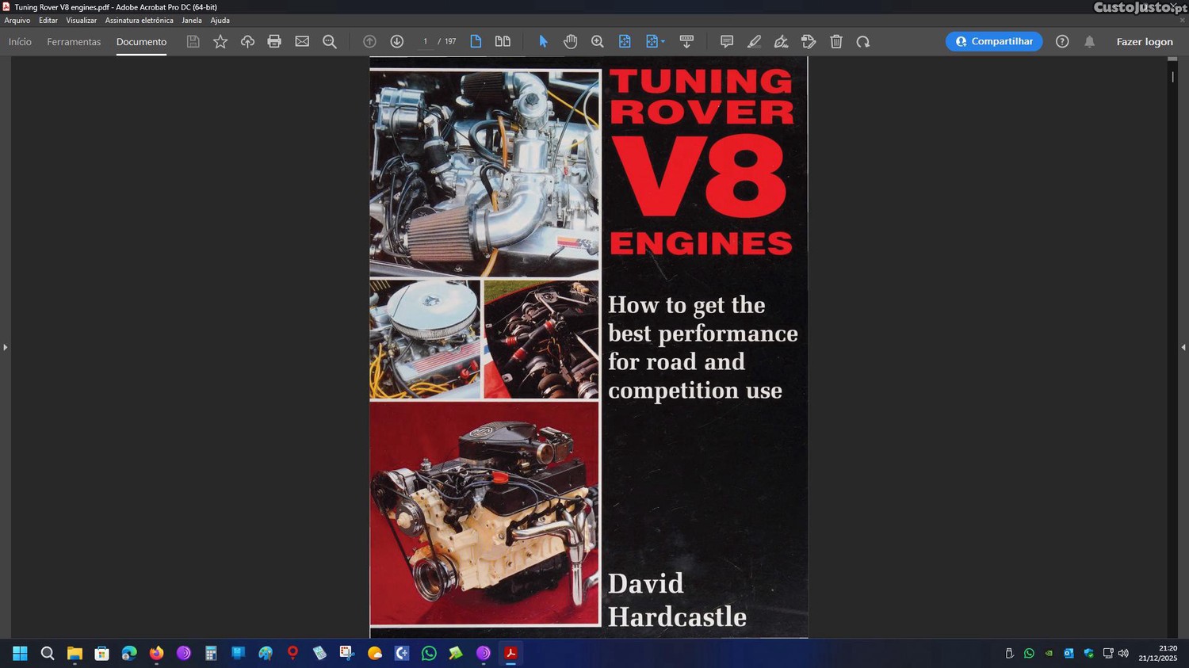Add a comment with sticky note tool

(x=726, y=41)
